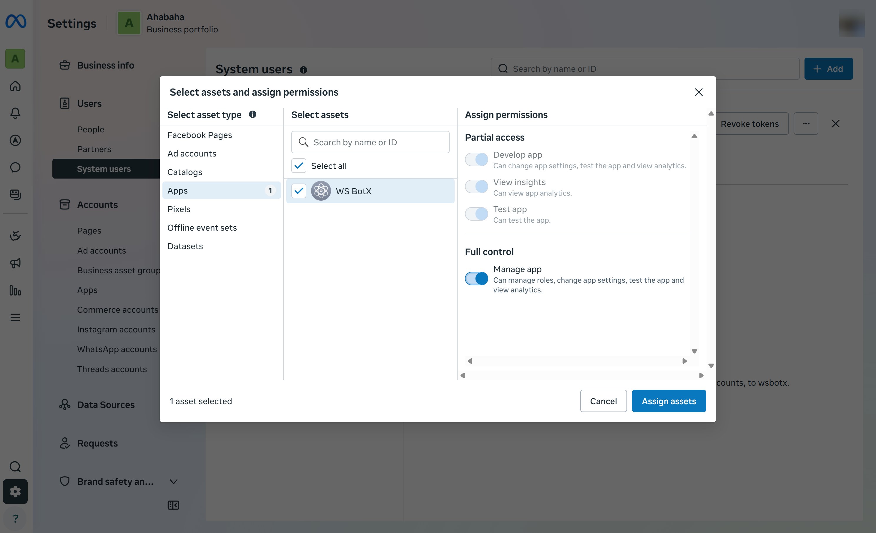Click the Meta logo icon

[x=16, y=21]
